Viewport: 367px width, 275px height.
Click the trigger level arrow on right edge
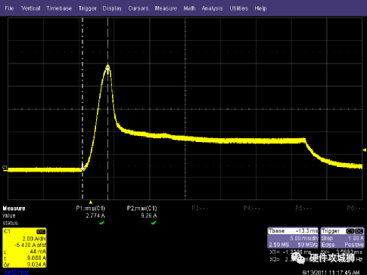tap(365, 150)
